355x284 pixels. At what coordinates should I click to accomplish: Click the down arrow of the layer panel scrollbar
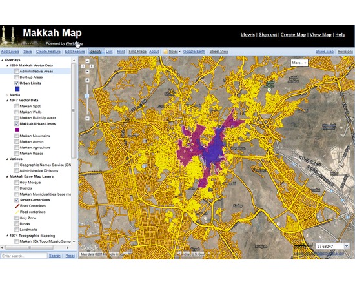click(74, 241)
